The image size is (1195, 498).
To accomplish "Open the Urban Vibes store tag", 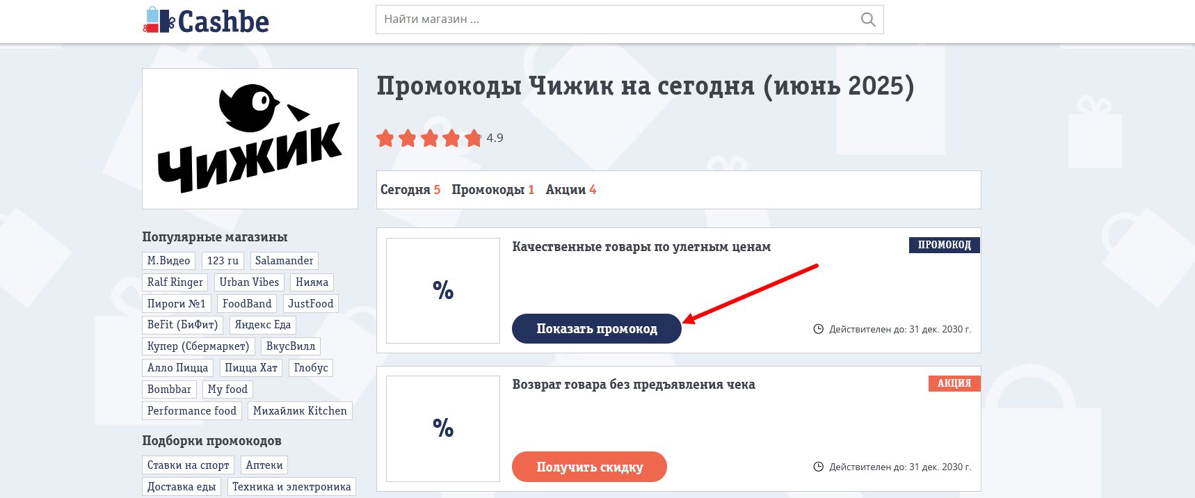I will coord(249,282).
